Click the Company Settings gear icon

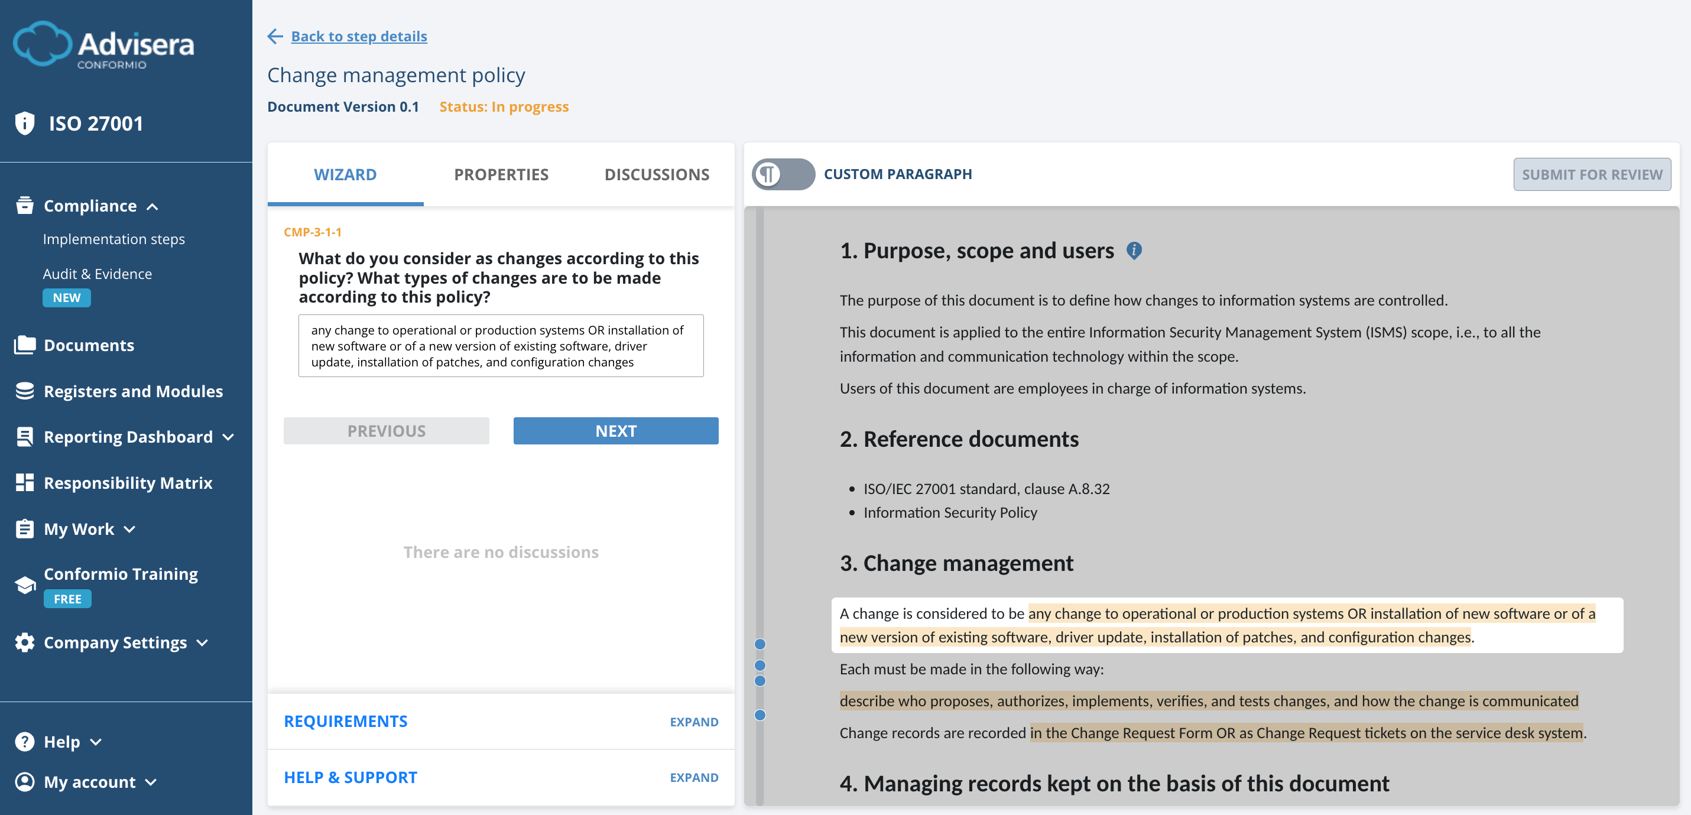point(24,642)
